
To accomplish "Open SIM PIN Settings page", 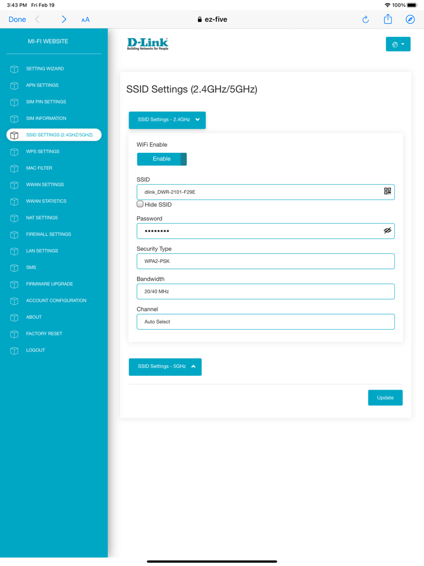I will point(46,102).
